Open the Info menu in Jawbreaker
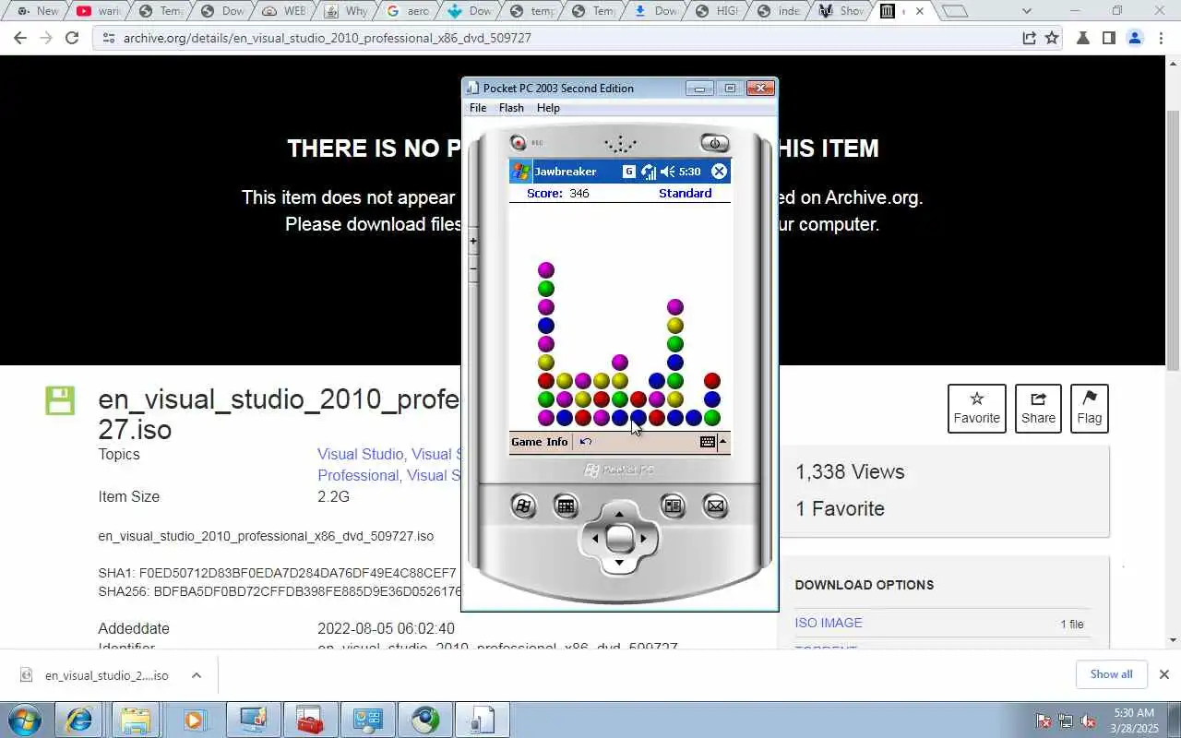1181x738 pixels. click(x=557, y=442)
